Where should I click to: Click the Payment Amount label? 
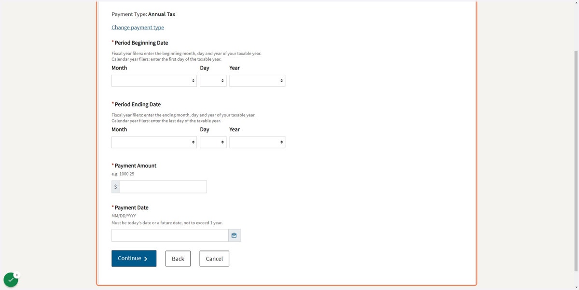136,166
